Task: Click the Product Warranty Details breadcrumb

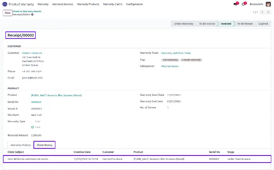Action: click(x=27, y=11)
